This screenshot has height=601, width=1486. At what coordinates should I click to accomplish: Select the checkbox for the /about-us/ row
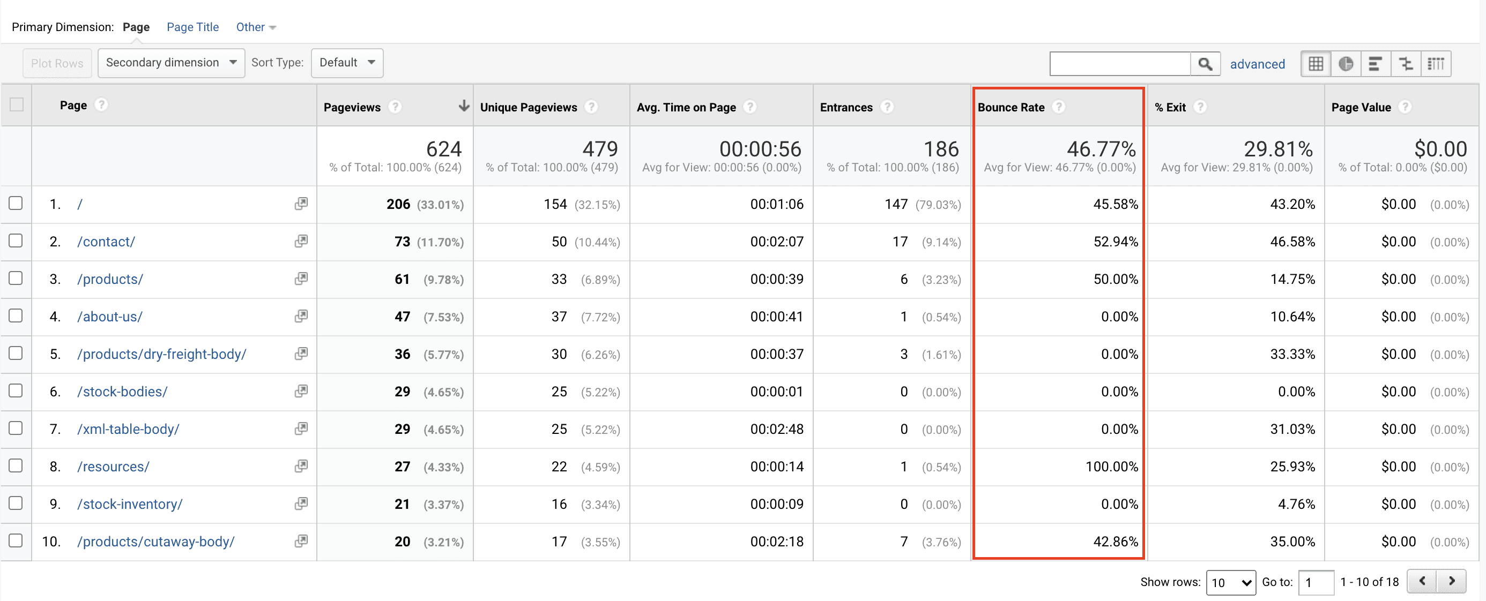click(16, 316)
